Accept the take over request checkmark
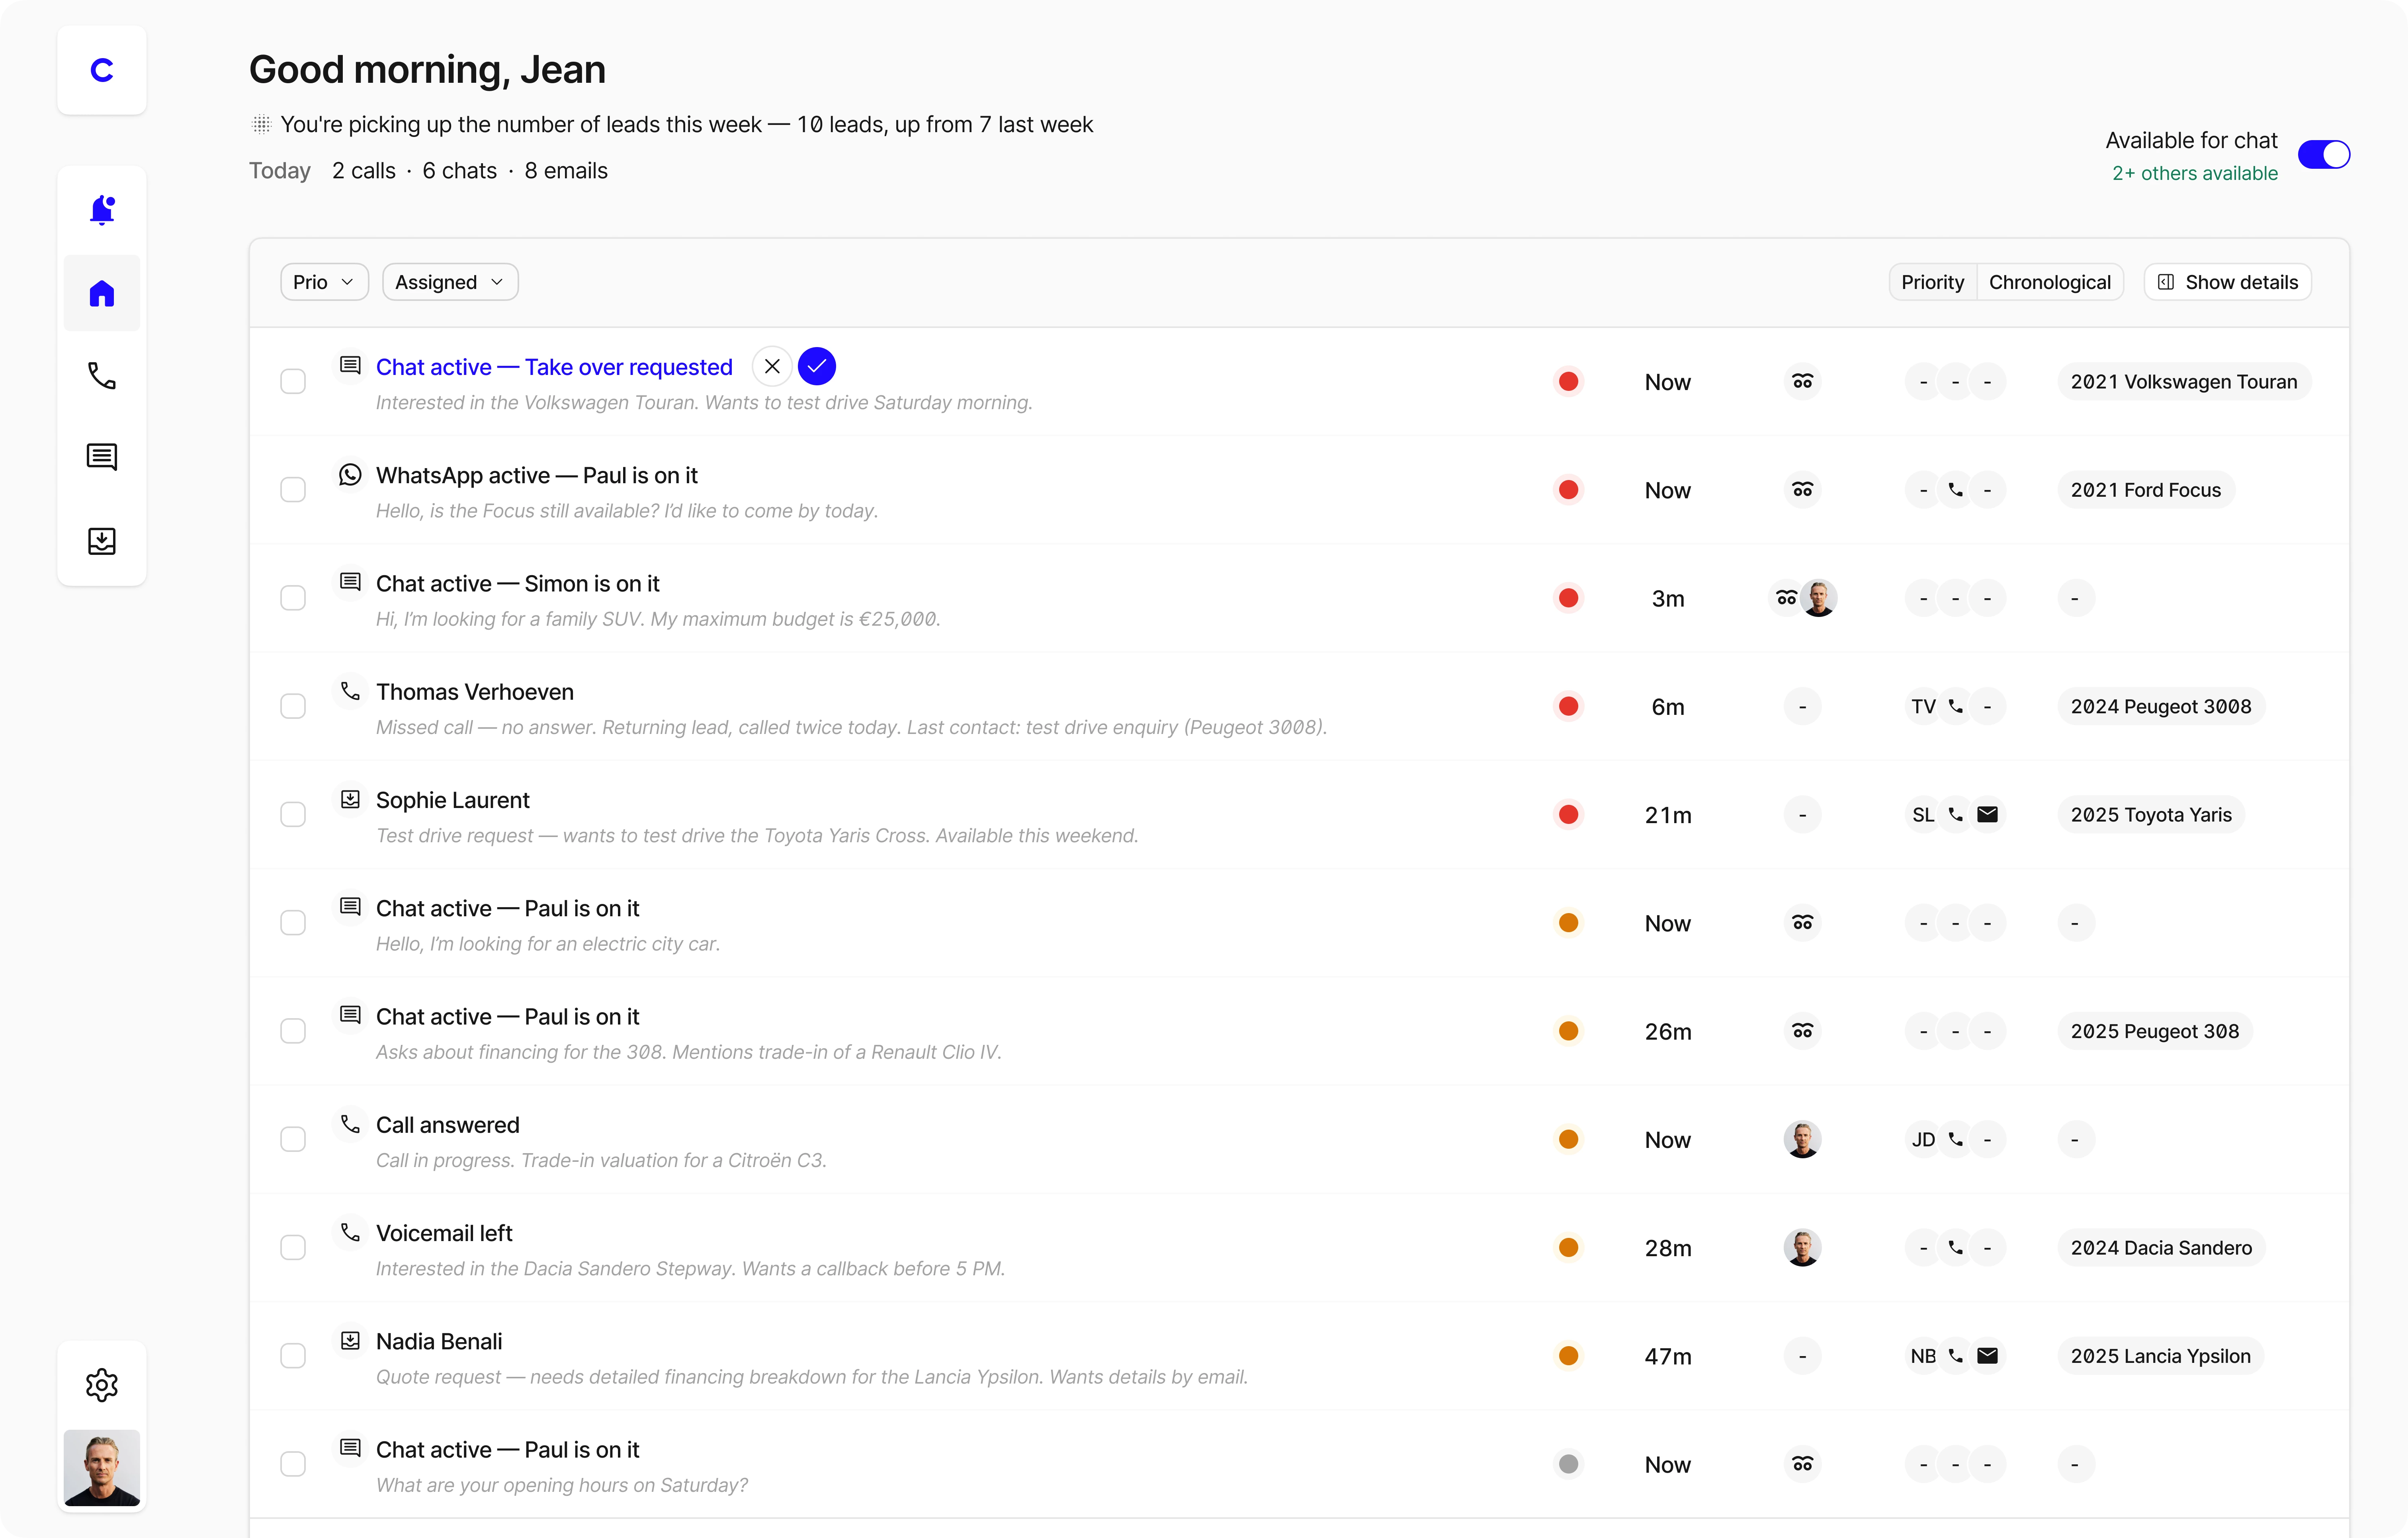This screenshot has width=2408, height=1538. (x=817, y=366)
